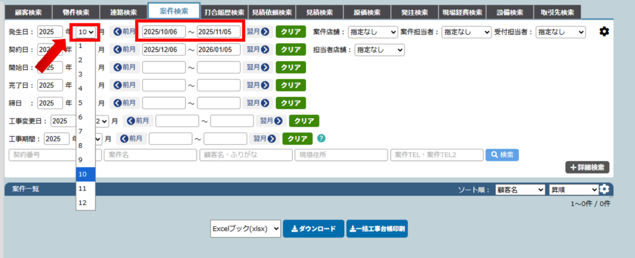Expand the Excelブック(xlsx) format dropdown
635x258 pixels.
click(x=246, y=228)
